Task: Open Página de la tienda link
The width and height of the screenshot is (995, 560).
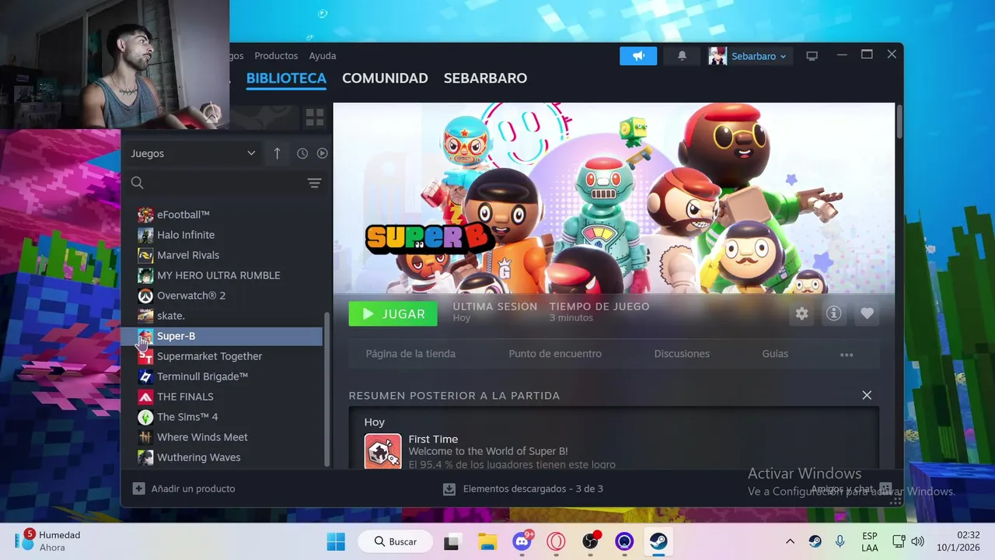Action: [410, 354]
